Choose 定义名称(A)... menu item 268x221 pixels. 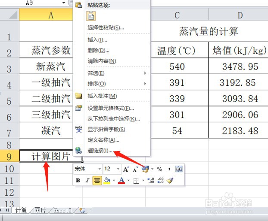pos(103,140)
